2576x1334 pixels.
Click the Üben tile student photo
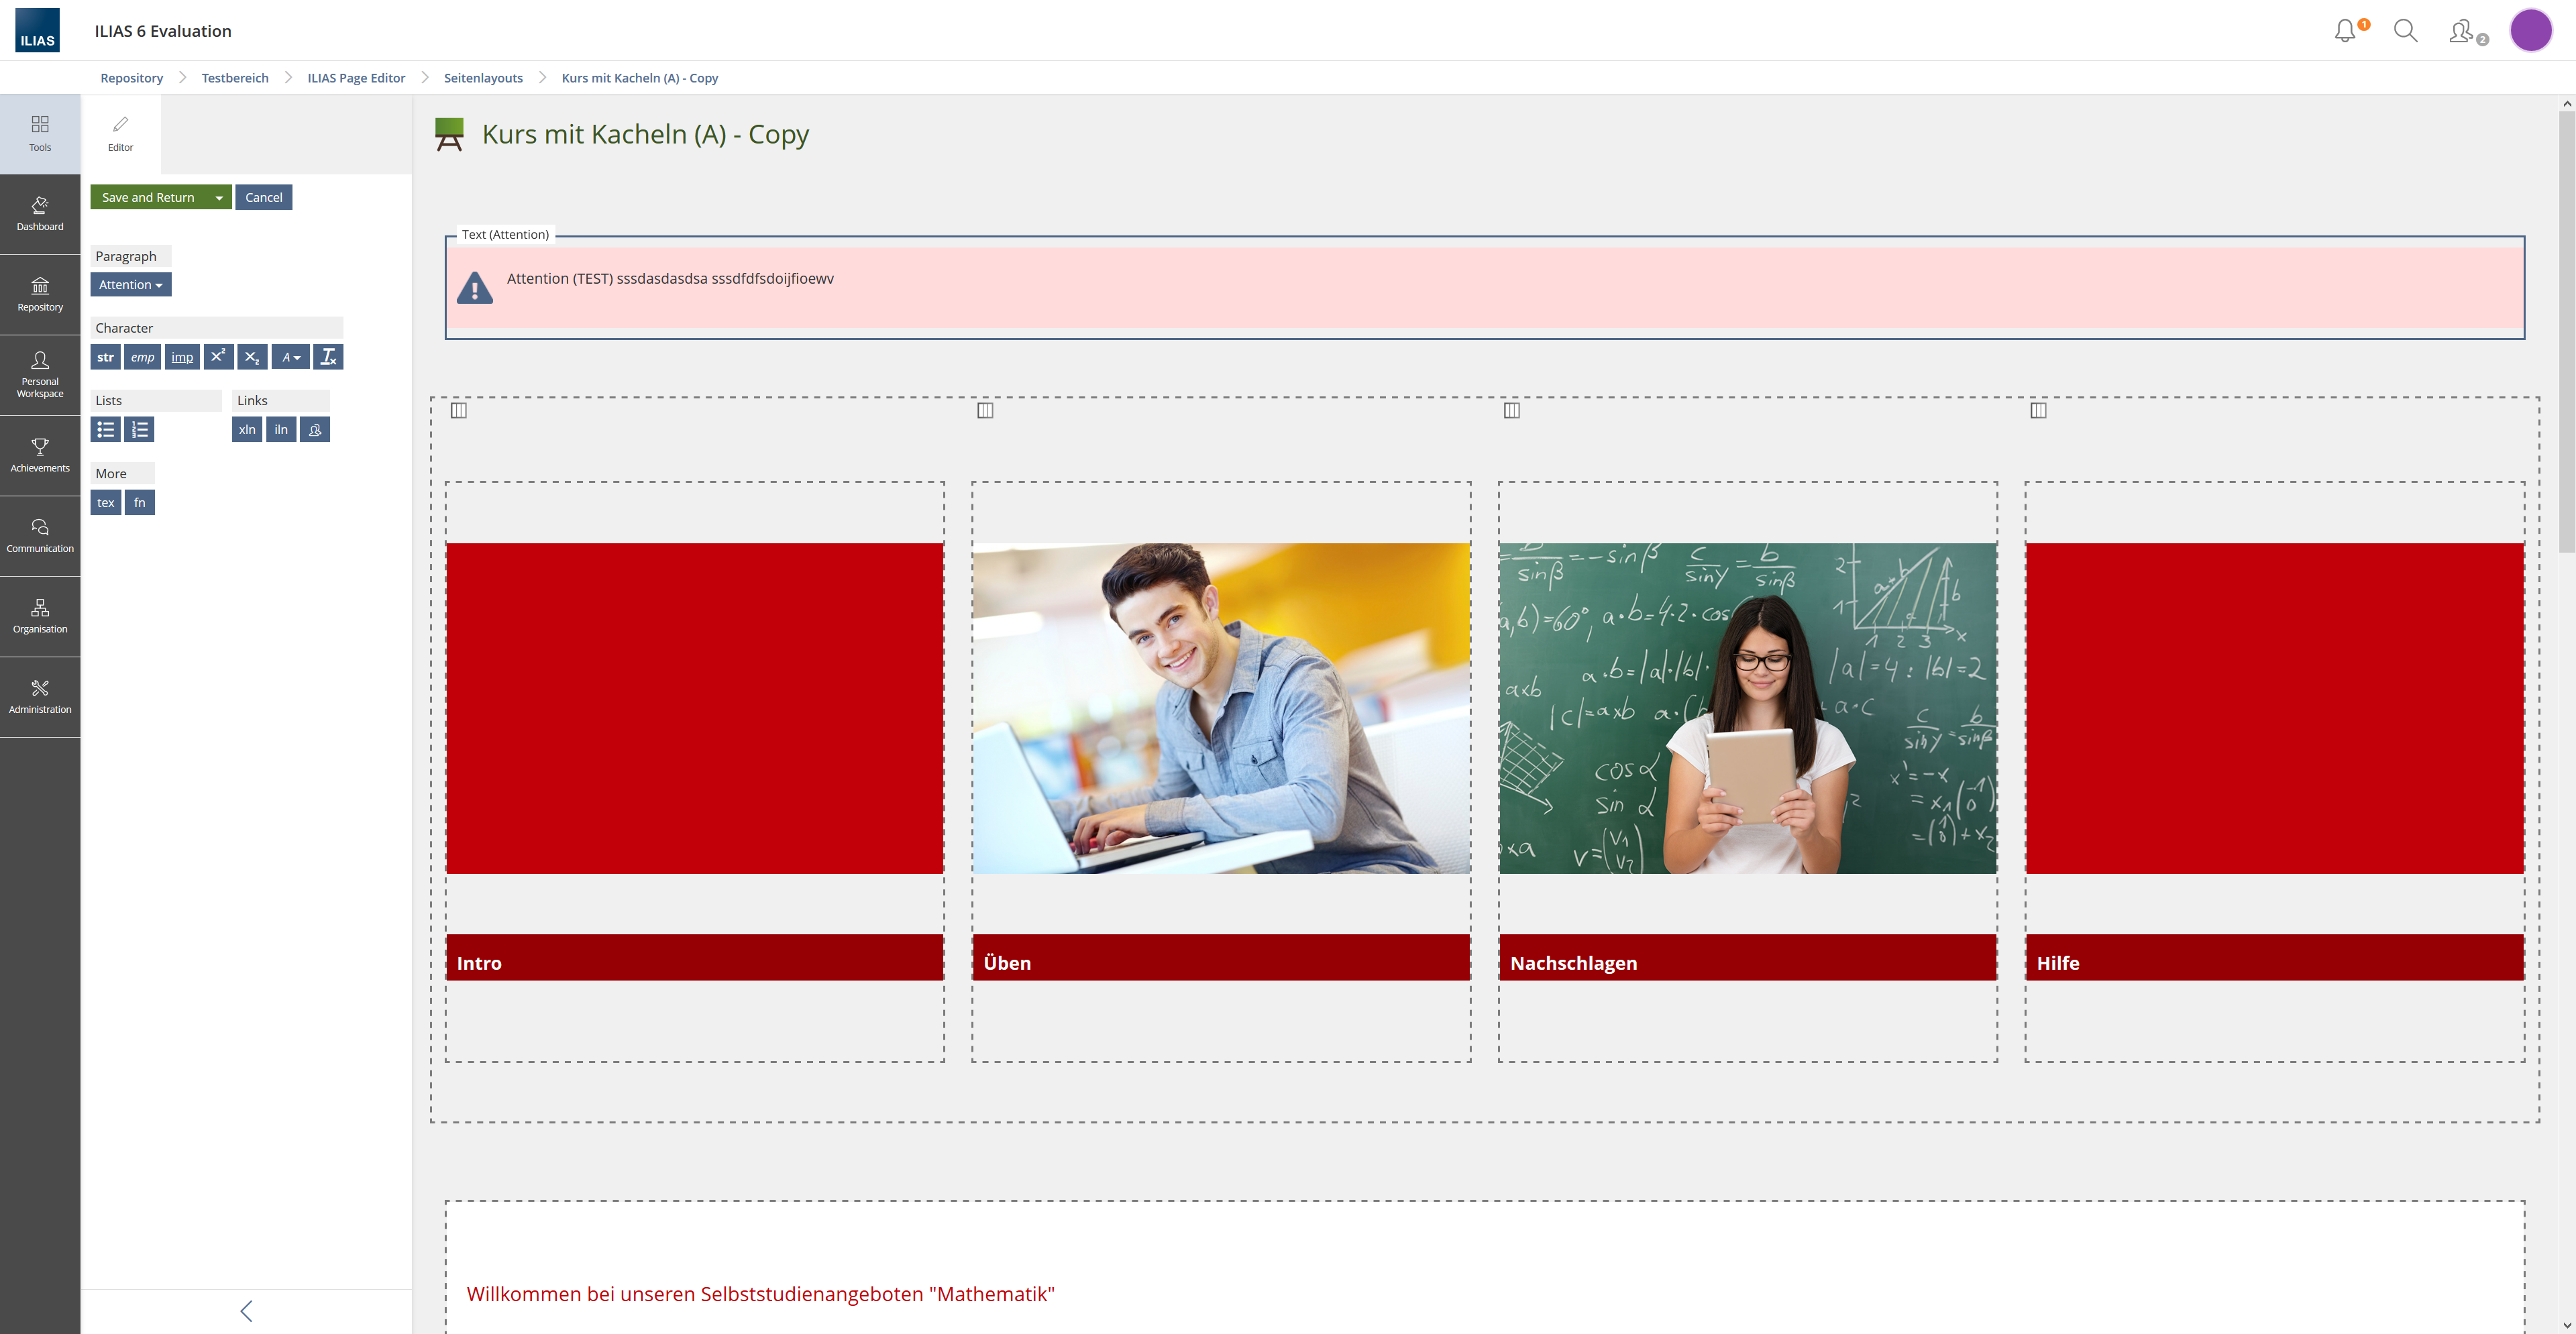point(1220,708)
